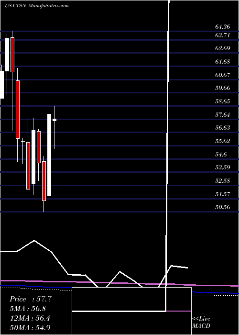Click the 64.36 price axis label
The height and width of the screenshot is (335, 239).
223,27
